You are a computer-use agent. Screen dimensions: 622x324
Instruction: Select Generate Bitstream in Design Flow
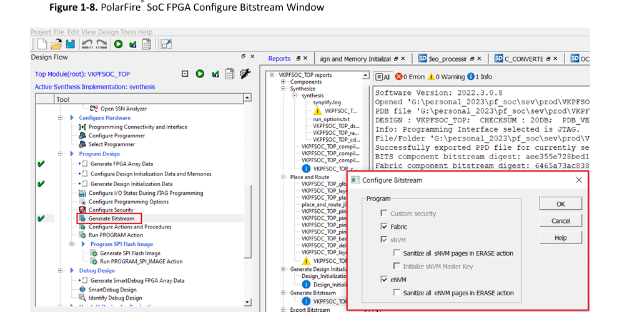(x=111, y=218)
